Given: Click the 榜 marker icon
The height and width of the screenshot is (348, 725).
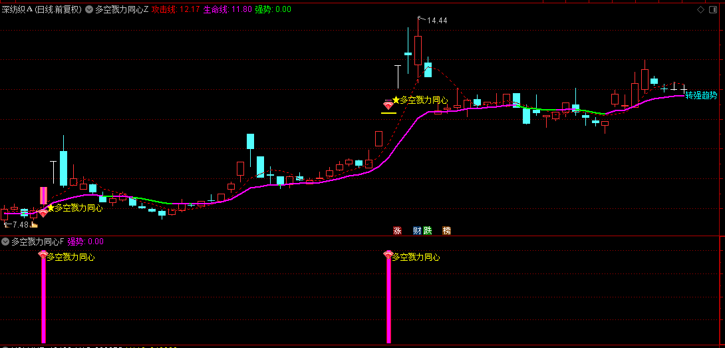Looking at the screenshot, I should pos(447,230).
